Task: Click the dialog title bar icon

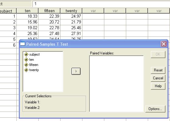Action: [x=23, y=44]
